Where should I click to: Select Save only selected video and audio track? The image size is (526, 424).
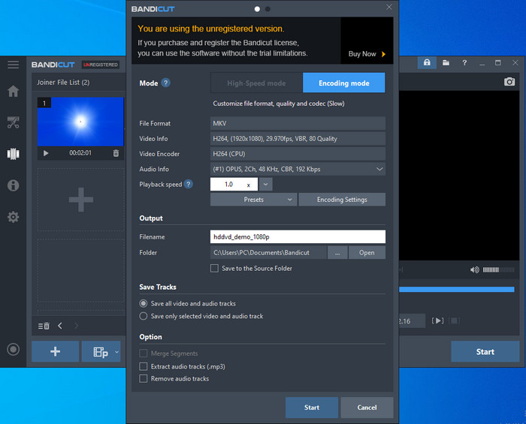(x=144, y=316)
